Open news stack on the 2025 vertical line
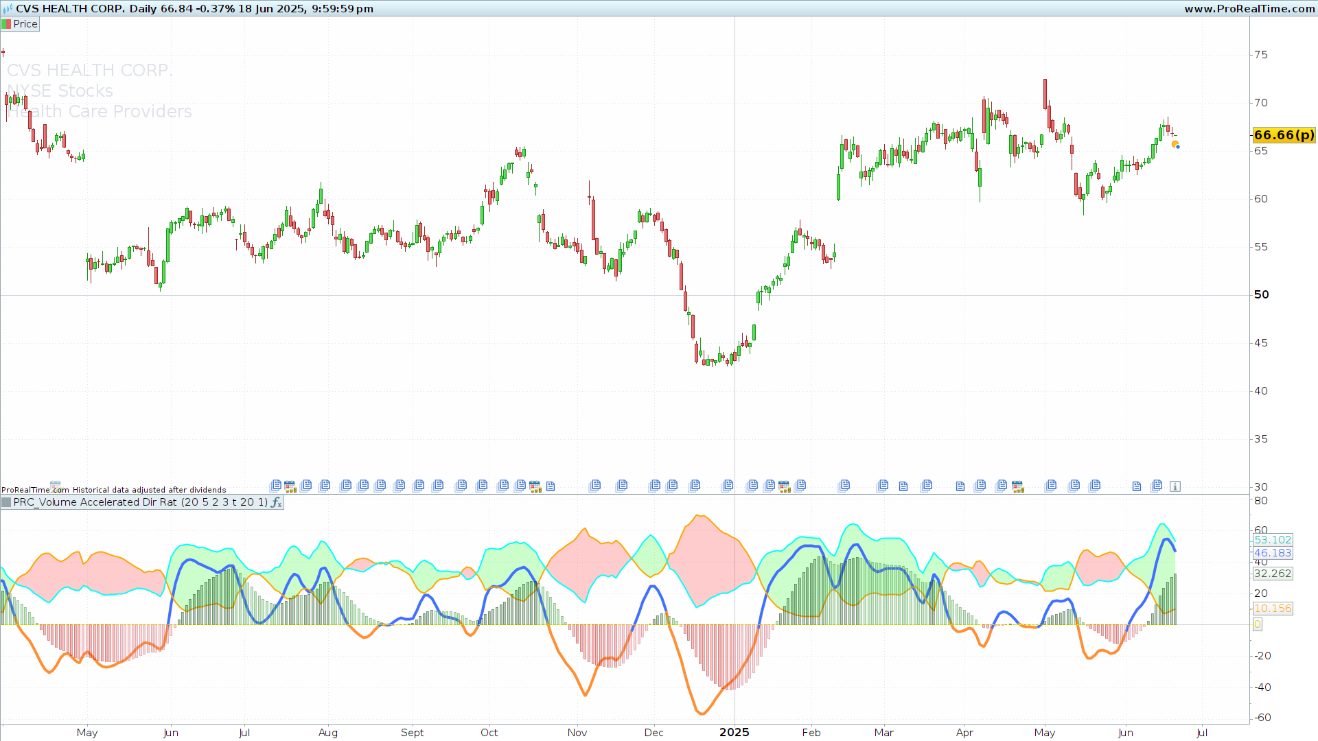This screenshot has height=741, width=1318. [728, 486]
